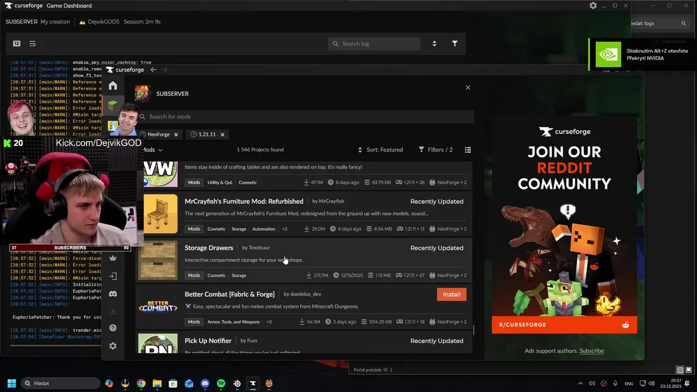The width and height of the screenshot is (697, 392).
Task: Open the Discord icon in CurseForge sidebar
Action: pos(113,294)
